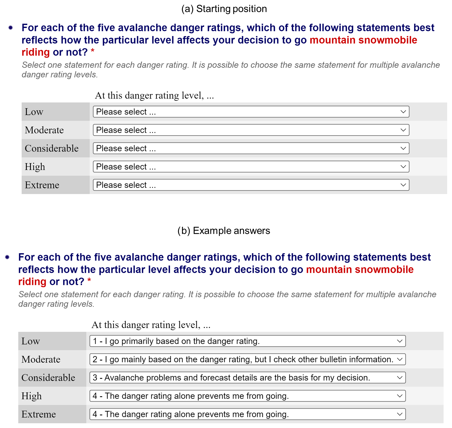
Task: Open the High dropdown showing Please select
Action: 251,167
